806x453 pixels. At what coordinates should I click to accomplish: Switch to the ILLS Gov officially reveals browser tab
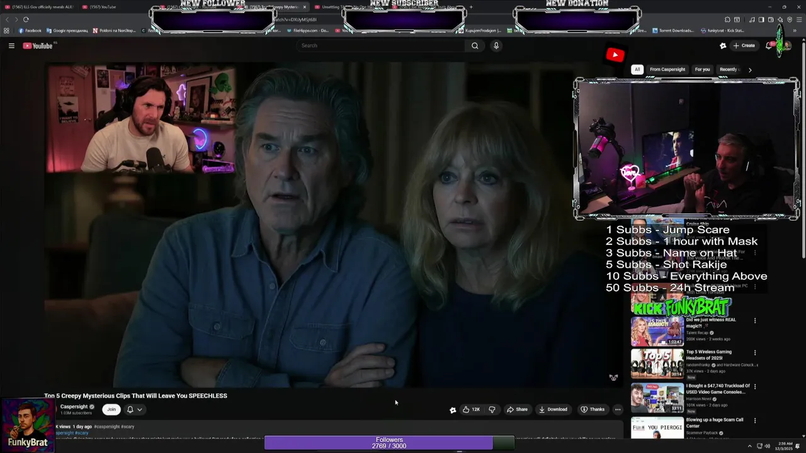click(38, 7)
